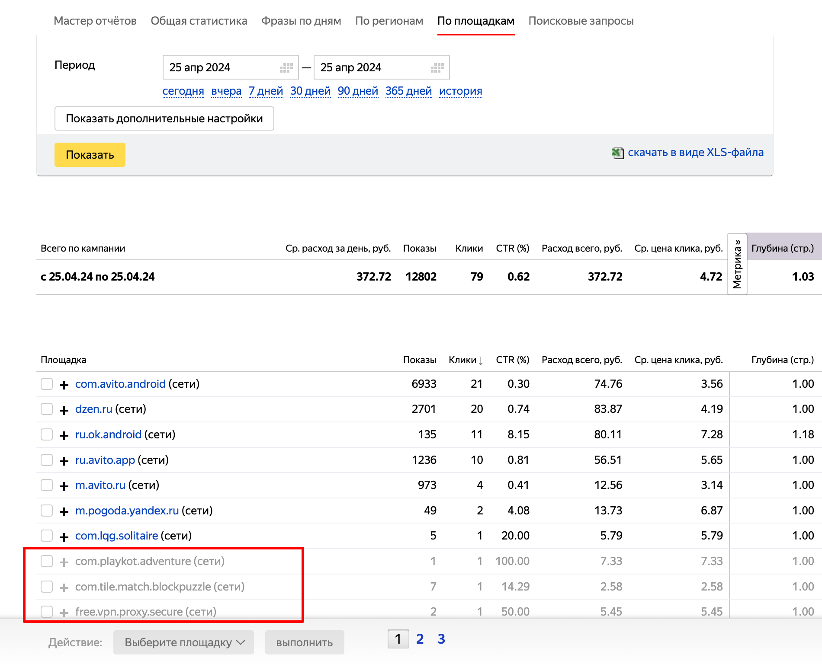Viewport: 822px width, 664px height.
Task: Download report via скачать в виде XLS-файла
Action: tap(696, 152)
